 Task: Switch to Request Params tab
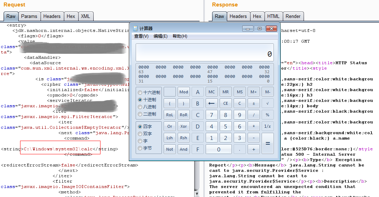[29, 16]
